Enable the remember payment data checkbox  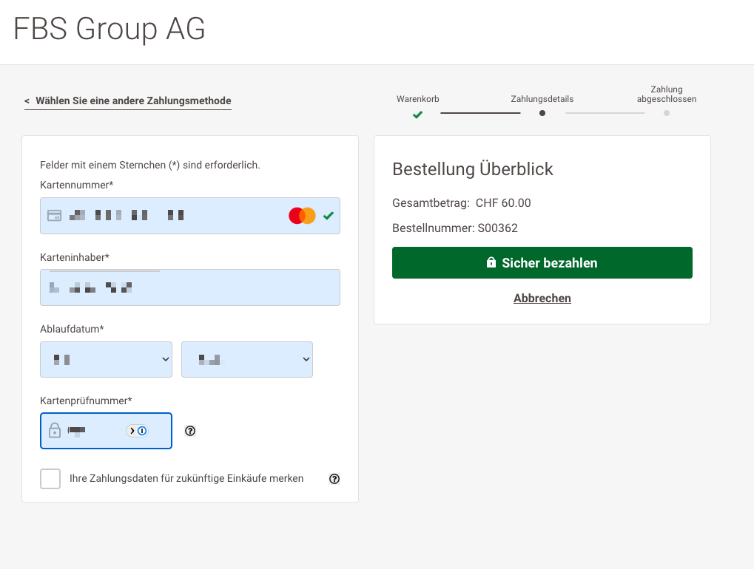50,479
